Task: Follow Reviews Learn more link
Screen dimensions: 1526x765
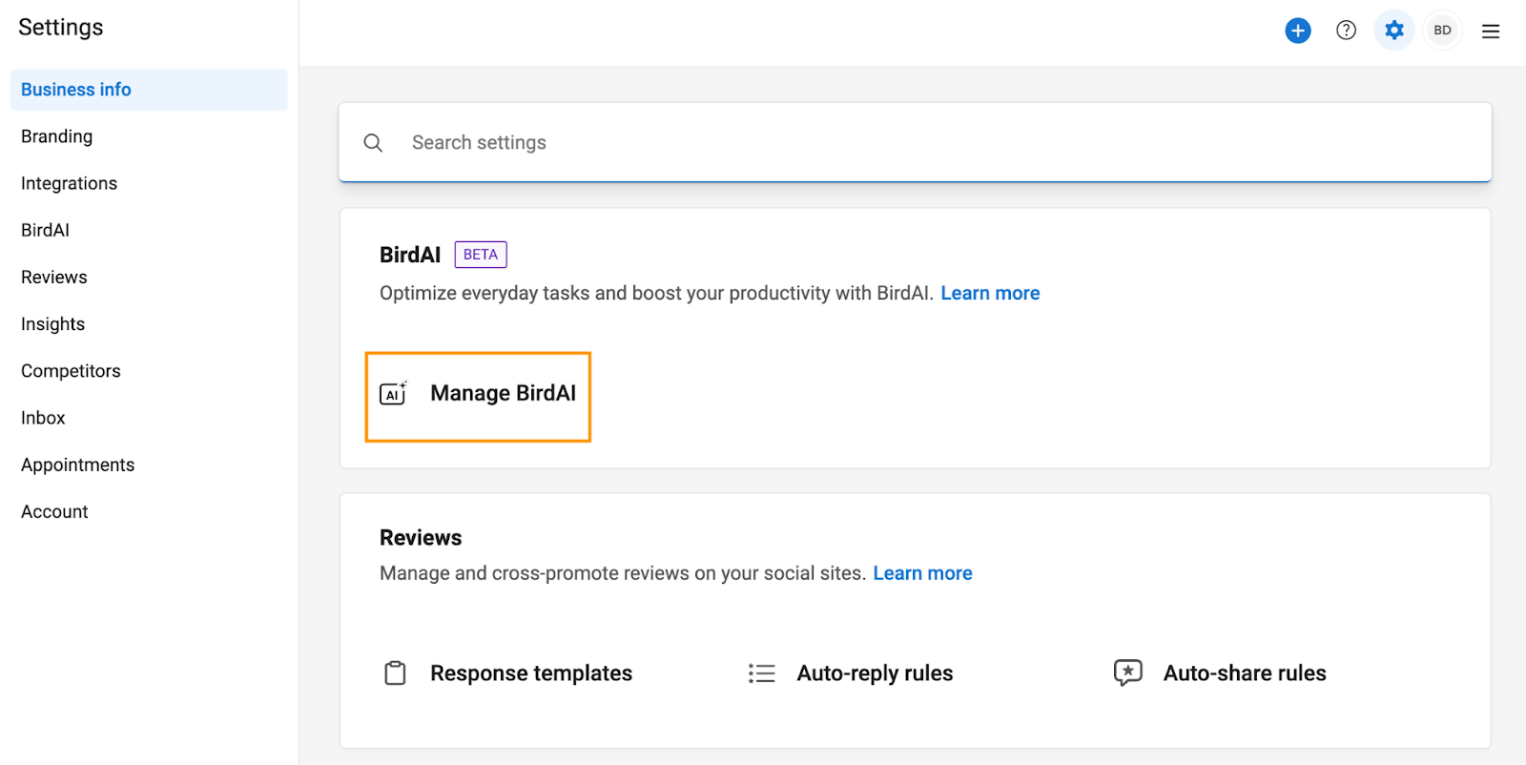Action: [922, 573]
